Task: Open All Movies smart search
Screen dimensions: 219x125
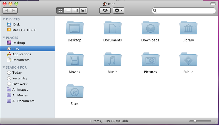Action: pos(27,95)
